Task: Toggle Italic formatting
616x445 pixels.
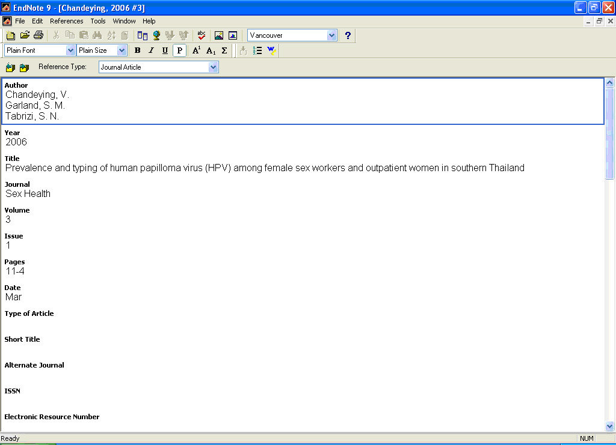Action: tap(151, 50)
